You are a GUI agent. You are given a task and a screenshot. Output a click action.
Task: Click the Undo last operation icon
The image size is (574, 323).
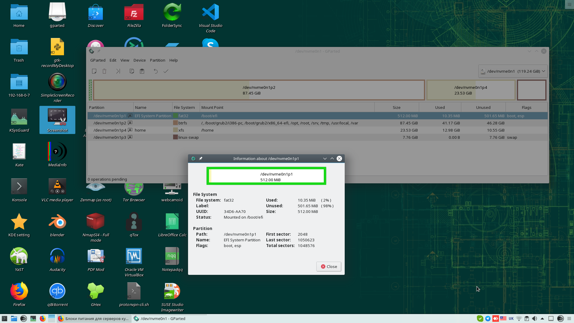point(155,71)
